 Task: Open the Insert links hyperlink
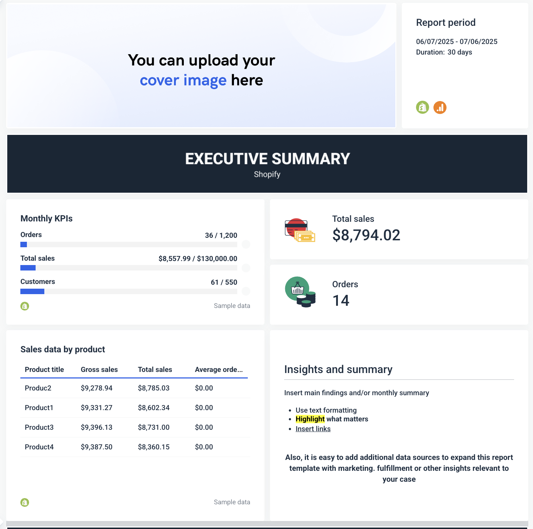coord(313,429)
